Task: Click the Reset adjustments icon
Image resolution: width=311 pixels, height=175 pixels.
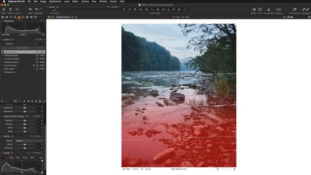Action: tap(30, 9)
